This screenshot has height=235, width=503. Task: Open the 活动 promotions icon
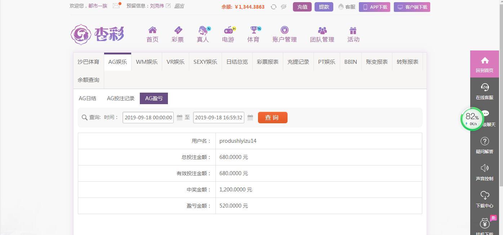pos(353,34)
